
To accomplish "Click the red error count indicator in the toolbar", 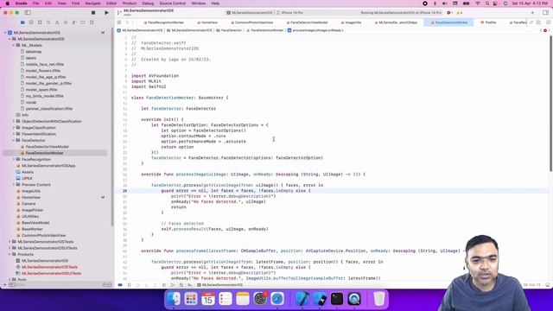I will click(x=449, y=13).
